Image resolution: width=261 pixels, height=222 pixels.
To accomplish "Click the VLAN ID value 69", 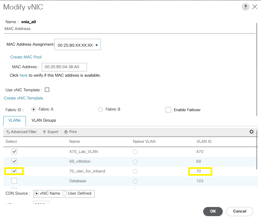I will point(199,161).
